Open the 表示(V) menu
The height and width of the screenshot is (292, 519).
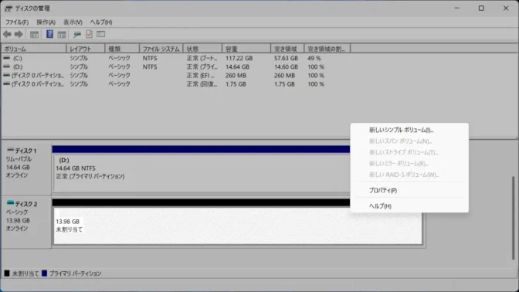(x=73, y=22)
